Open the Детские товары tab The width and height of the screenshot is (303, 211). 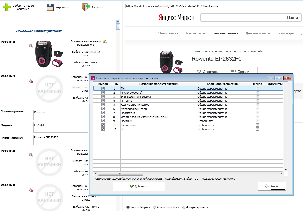(258, 33)
